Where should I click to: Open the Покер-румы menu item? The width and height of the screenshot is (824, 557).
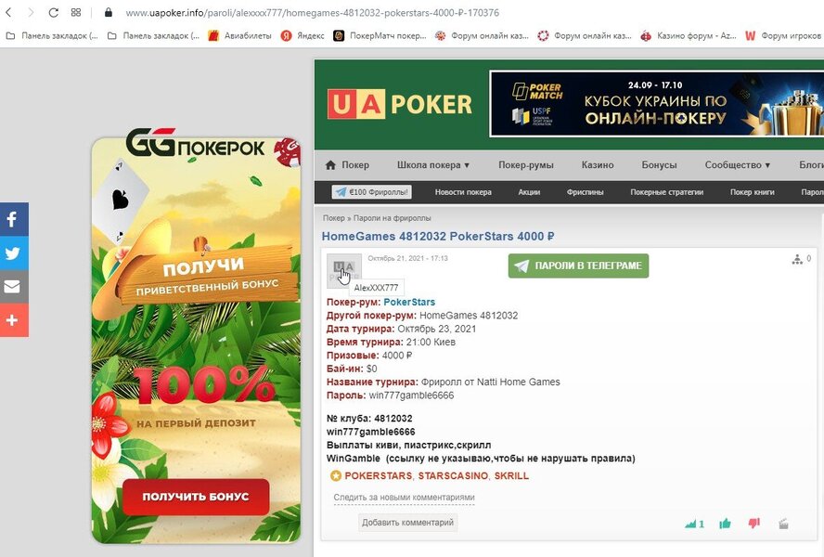526,165
